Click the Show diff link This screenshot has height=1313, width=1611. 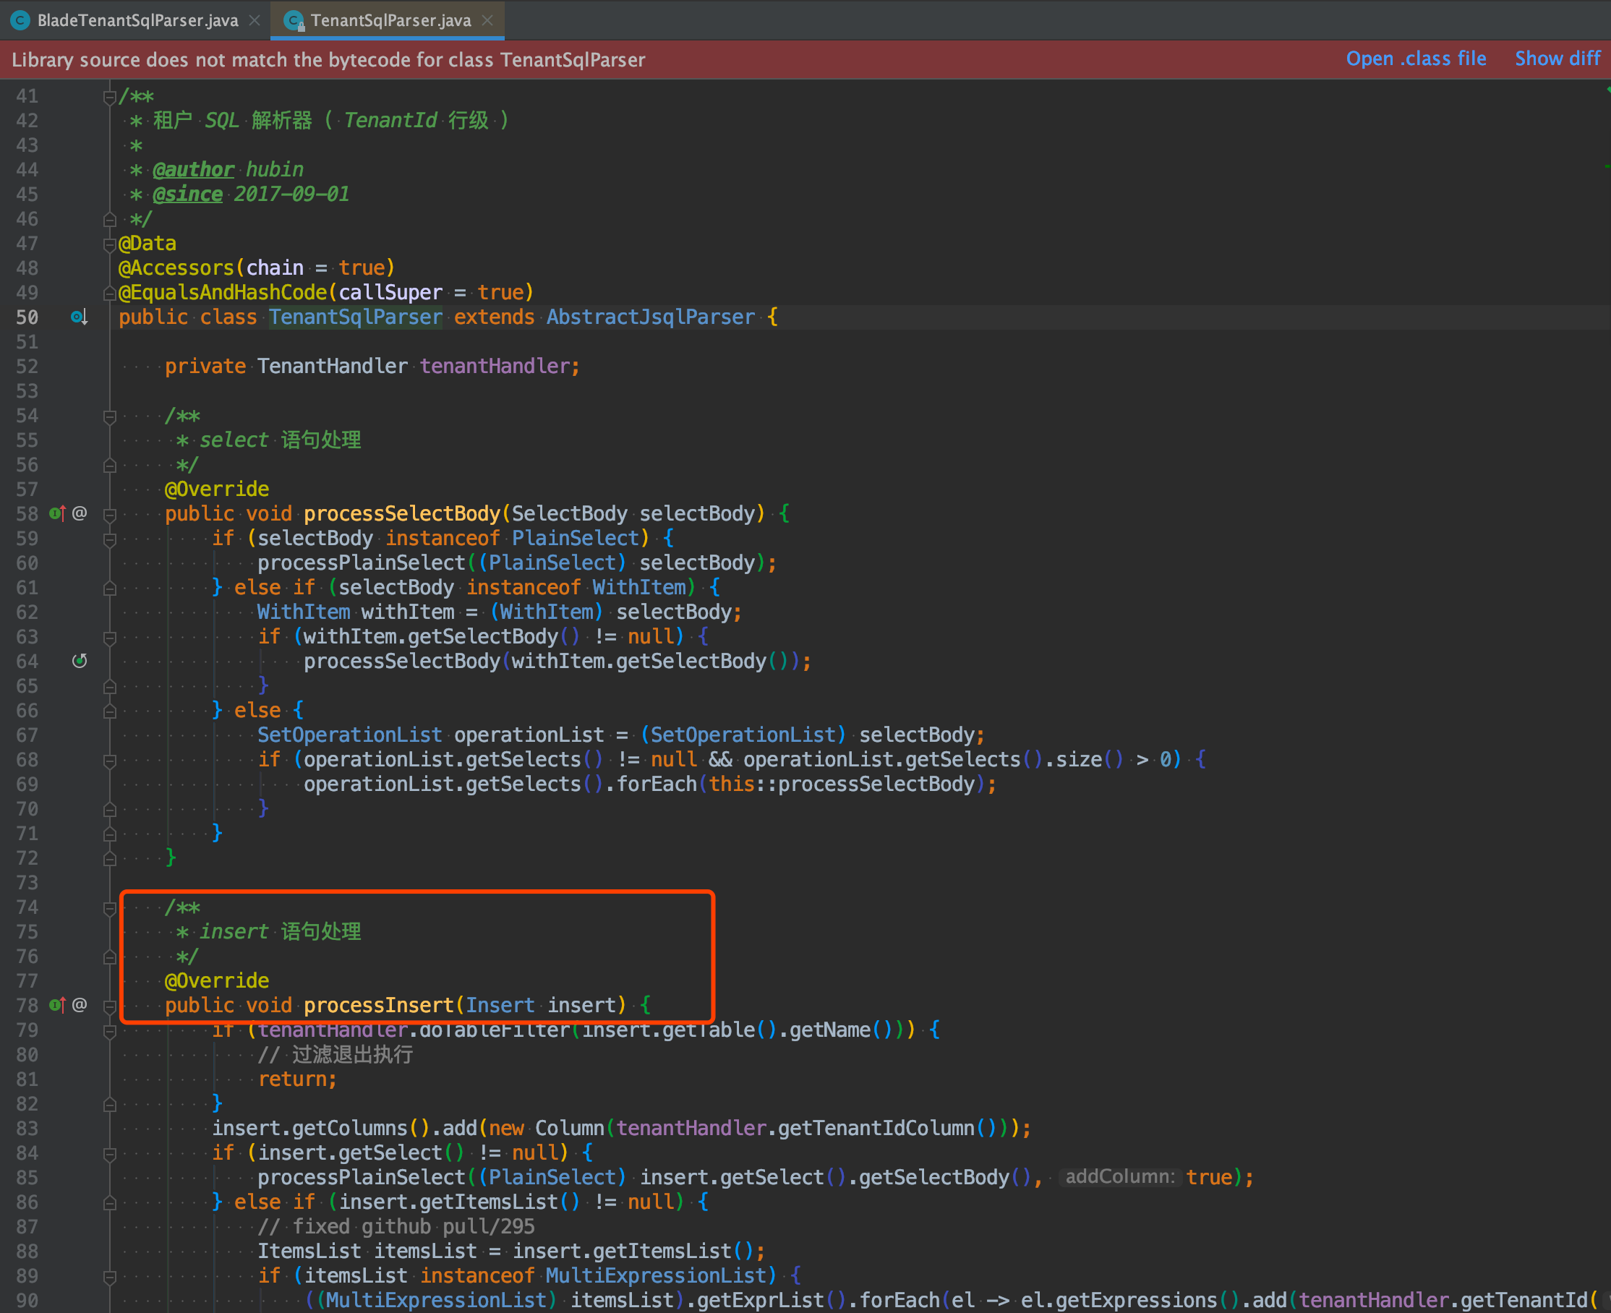1557,59
